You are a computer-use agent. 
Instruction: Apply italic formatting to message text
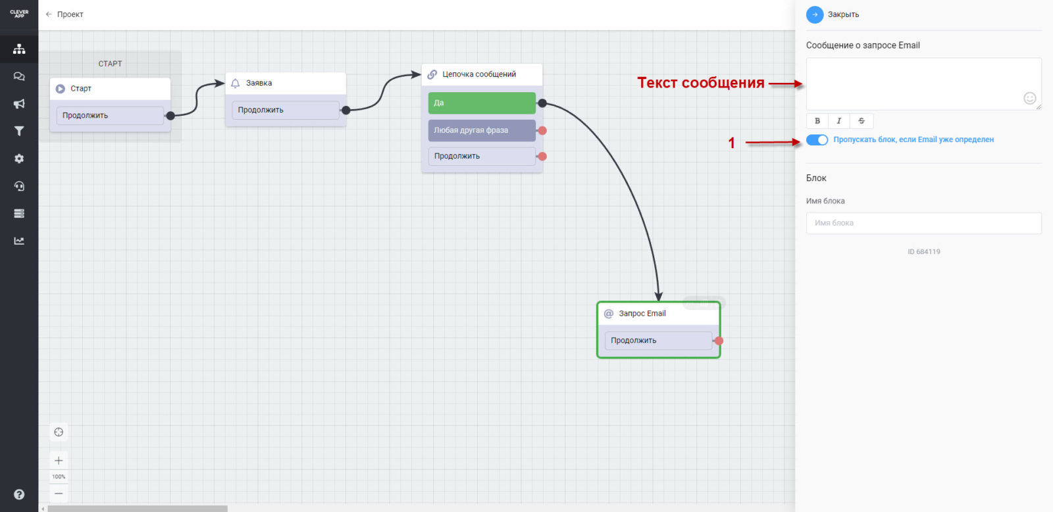(x=839, y=121)
